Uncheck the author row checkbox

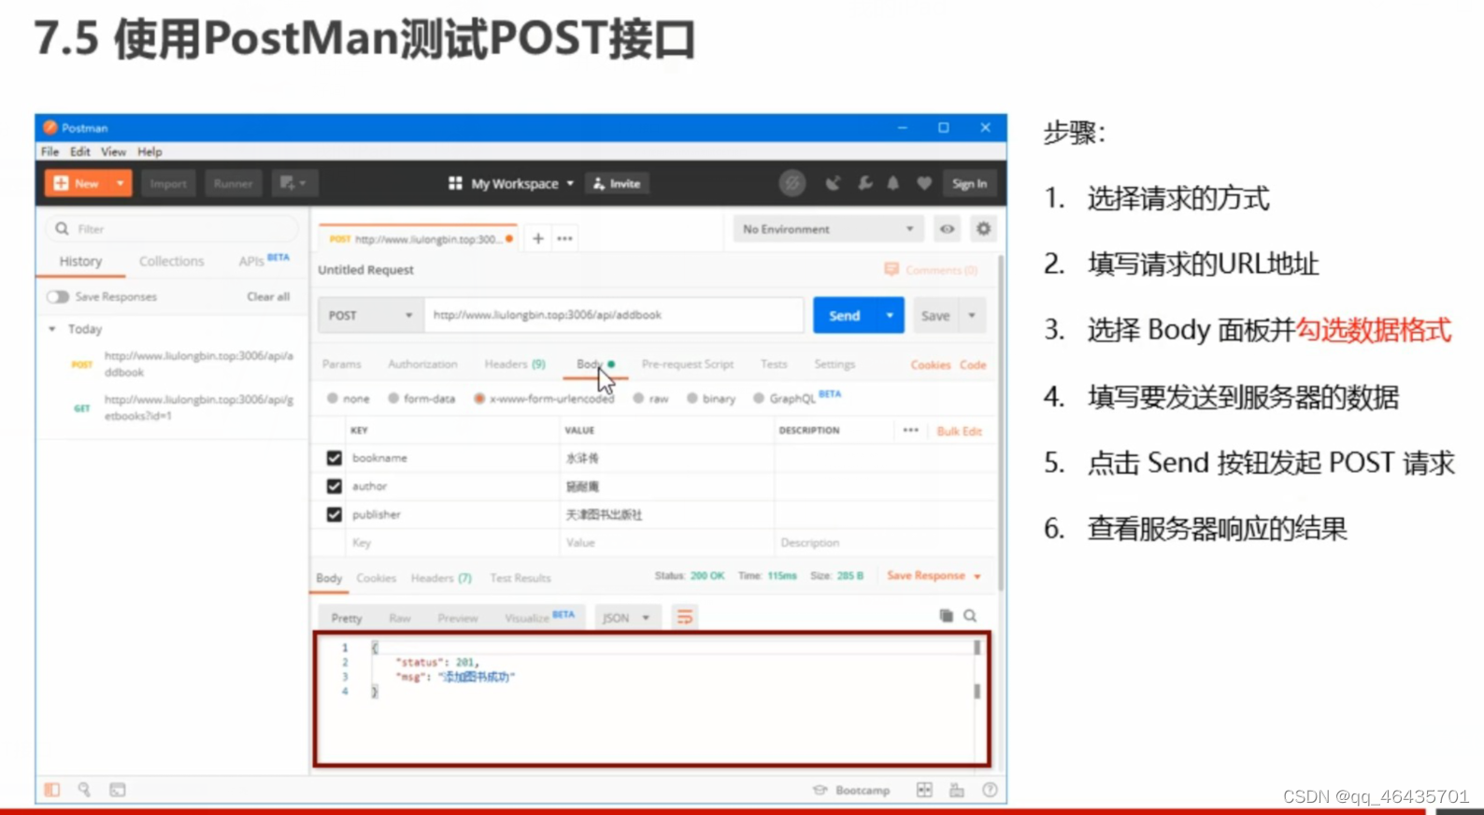coord(334,486)
